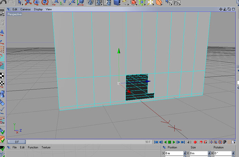Select the Object tool blue cone icon
The width and height of the screenshot is (239, 157).
[x=2, y=94]
